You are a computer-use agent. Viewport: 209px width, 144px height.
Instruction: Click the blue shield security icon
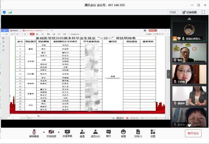4,12
